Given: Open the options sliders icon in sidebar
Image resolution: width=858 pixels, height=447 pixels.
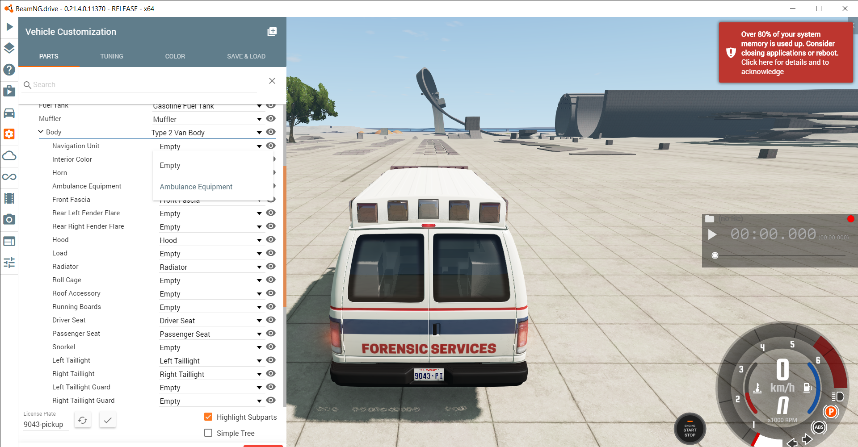Looking at the screenshot, I should pos(9,263).
